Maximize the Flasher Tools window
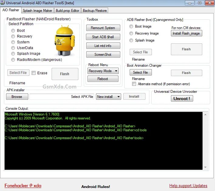The height and width of the screenshot is (191, 215). click(x=200, y=3)
